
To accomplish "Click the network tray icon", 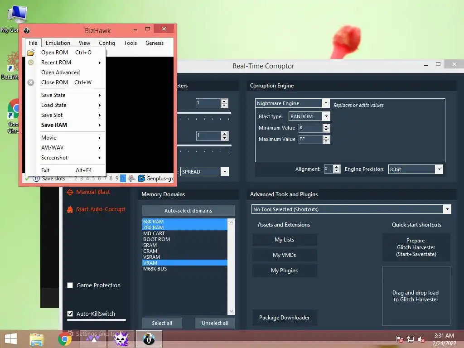I will 411,339.
